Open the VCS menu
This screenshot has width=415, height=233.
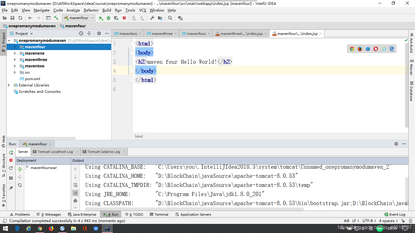[x=142, y=10]
